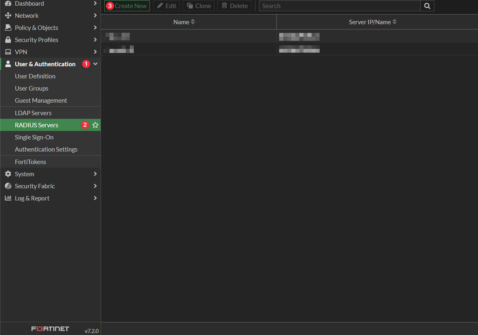Click the VPN laptop icon
The height and width of the screenshot is (335, 478).
(8, 52)
